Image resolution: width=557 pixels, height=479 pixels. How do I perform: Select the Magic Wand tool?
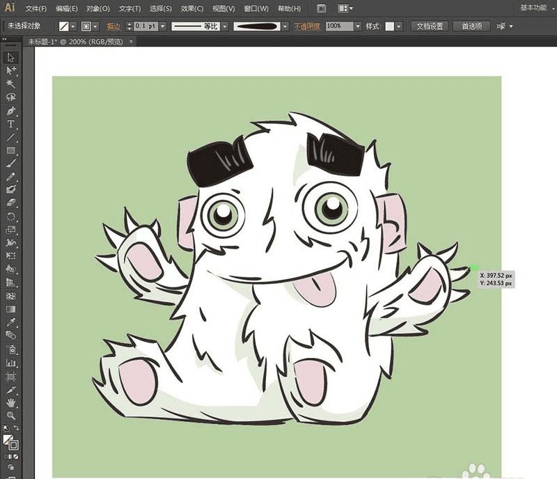[x=10, y=84]
